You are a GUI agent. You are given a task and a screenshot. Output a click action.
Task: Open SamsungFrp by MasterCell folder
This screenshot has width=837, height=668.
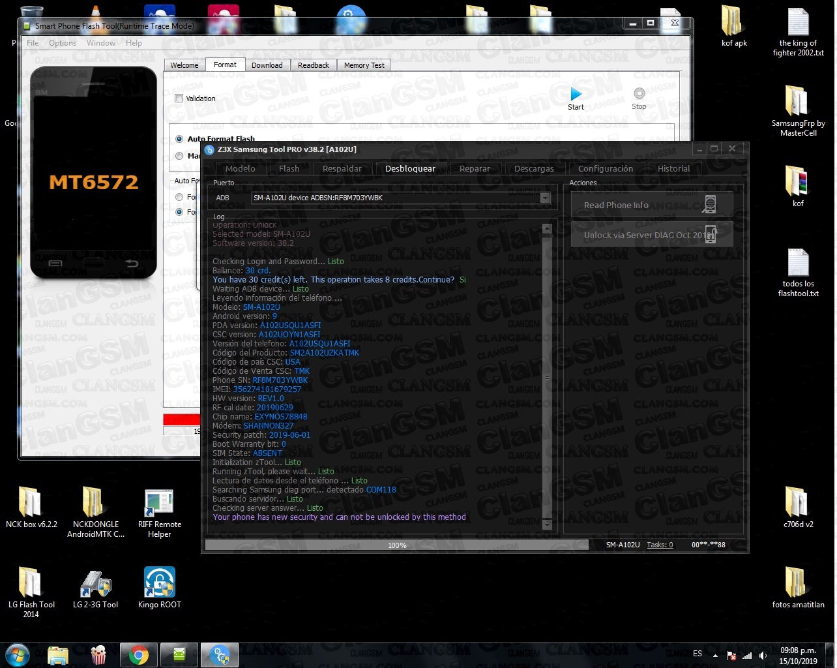798,111
